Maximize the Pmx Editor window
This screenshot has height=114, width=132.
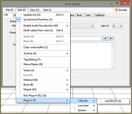click(x=117, y=3)
